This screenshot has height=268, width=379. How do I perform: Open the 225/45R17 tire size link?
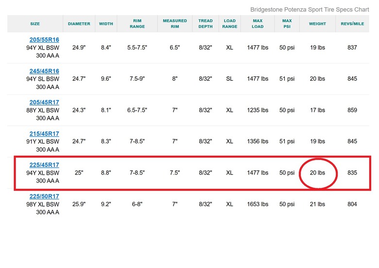tap(44, 165)
